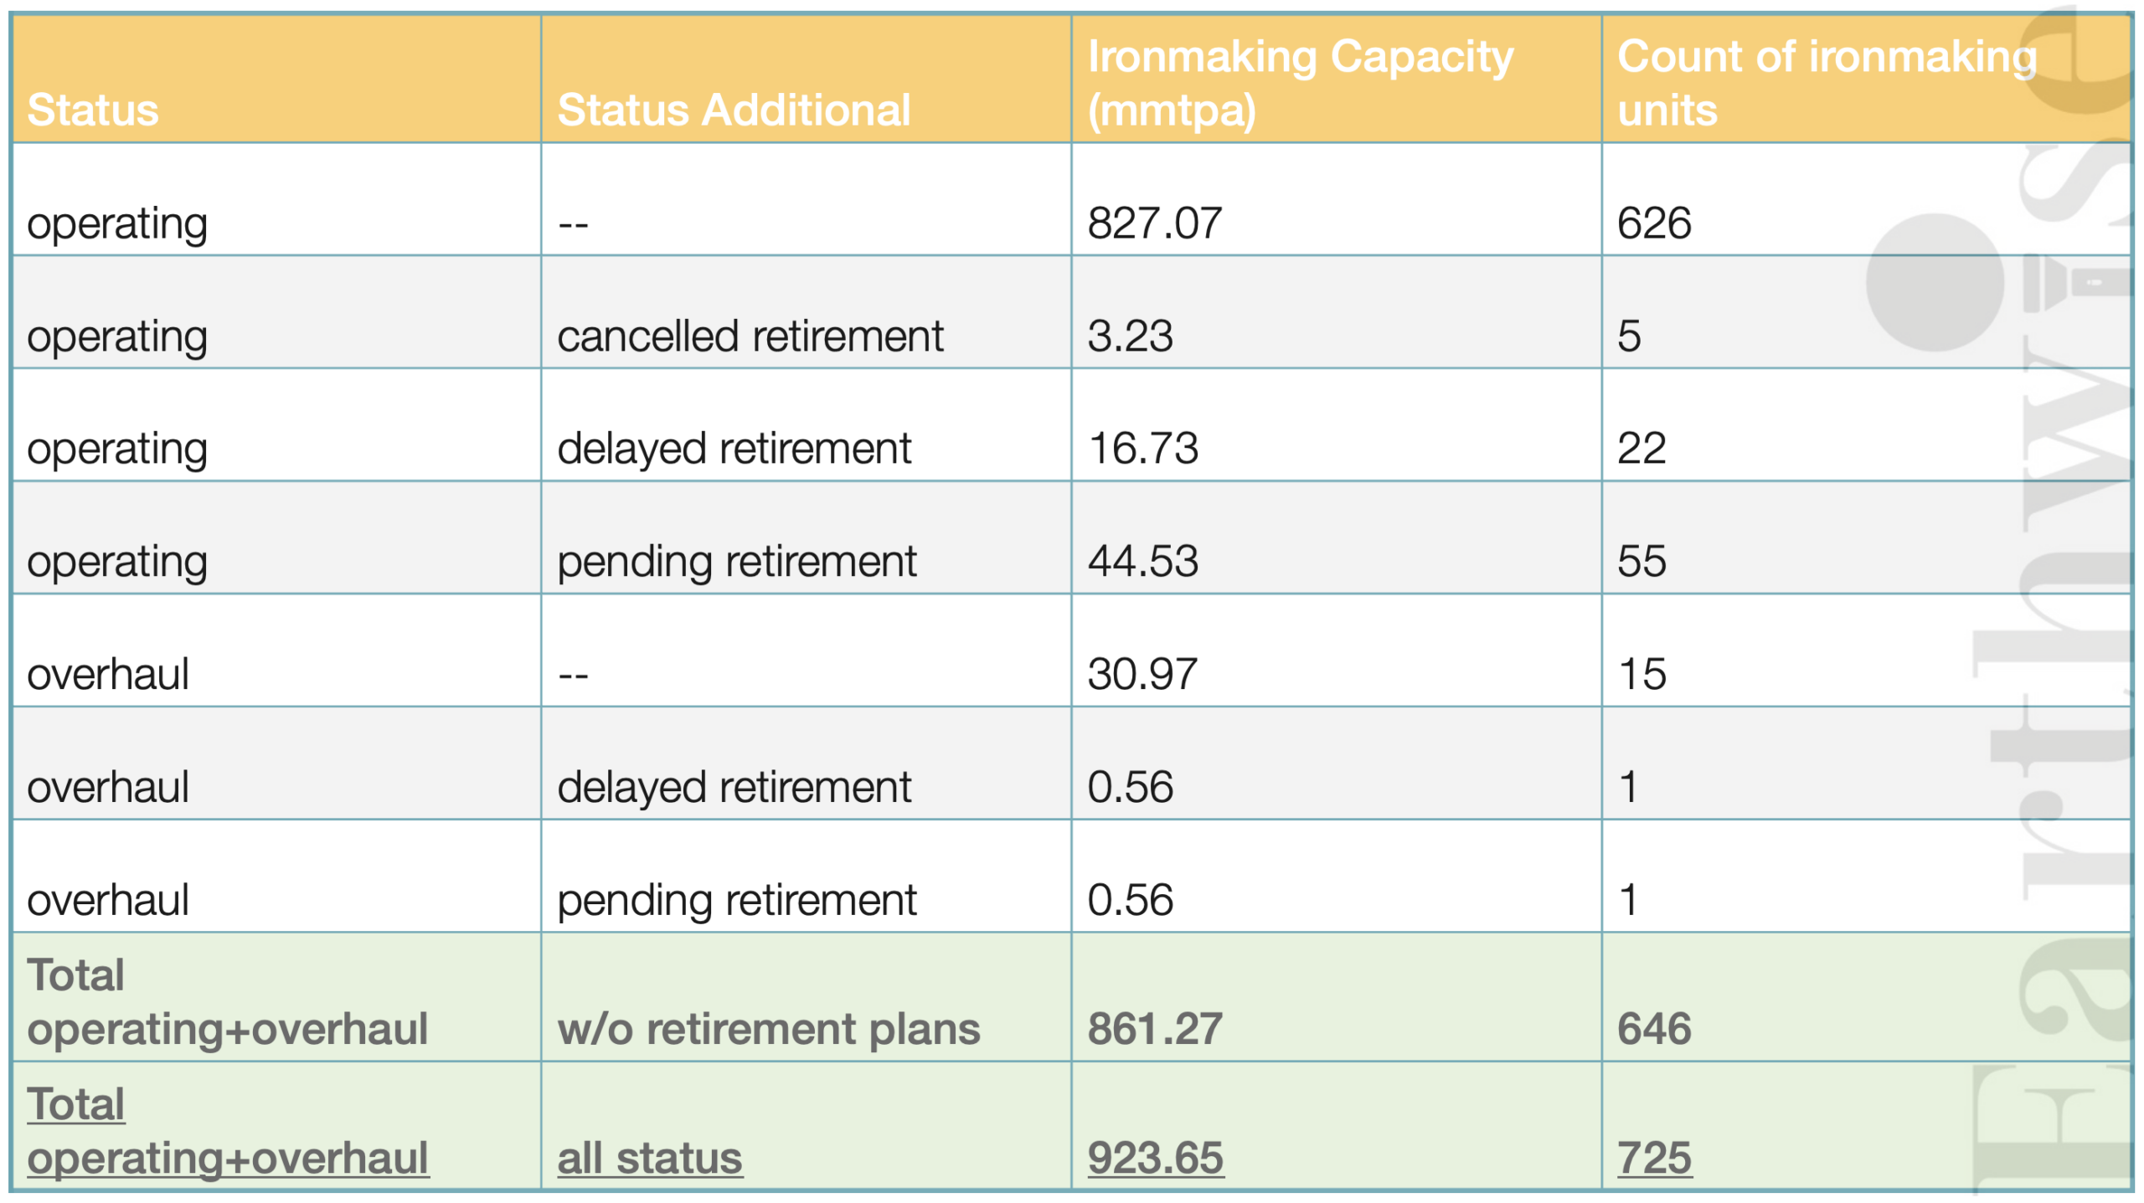Select the overhaul delayed retirement cell
This screenshot has height=1203, width=2144.
(806, 763)
